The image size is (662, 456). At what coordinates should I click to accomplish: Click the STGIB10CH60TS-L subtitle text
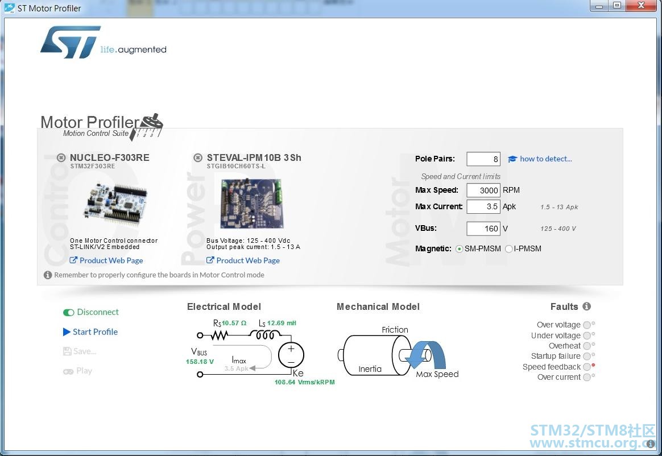(x=237, y=167)
